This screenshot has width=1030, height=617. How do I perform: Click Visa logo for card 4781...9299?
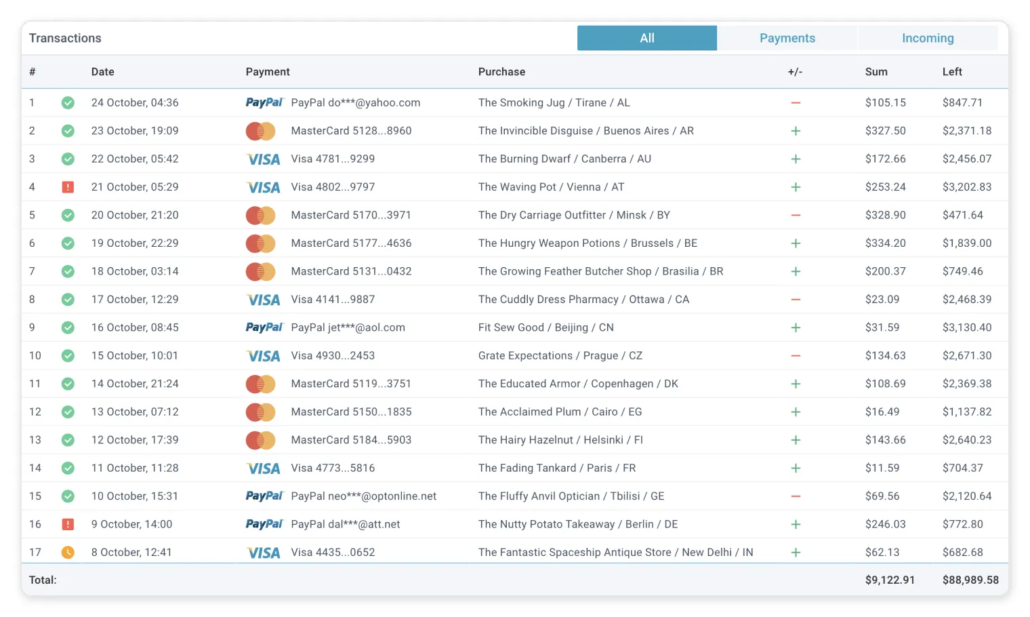click(264, 159)
